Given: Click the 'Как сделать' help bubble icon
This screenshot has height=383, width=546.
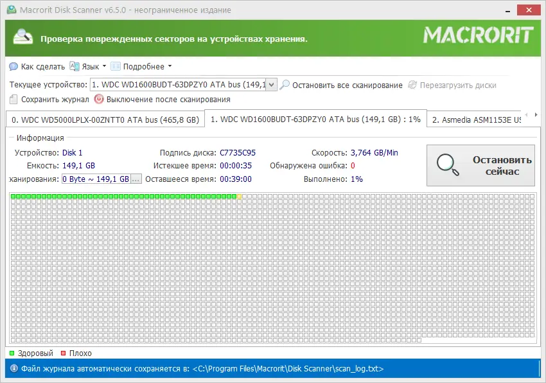Looking at the screenshot, I should [x=13, y=67].
